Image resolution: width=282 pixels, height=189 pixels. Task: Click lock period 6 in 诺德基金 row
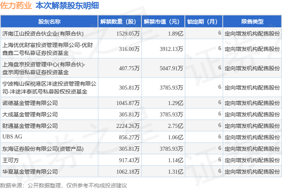pos(220,102)
